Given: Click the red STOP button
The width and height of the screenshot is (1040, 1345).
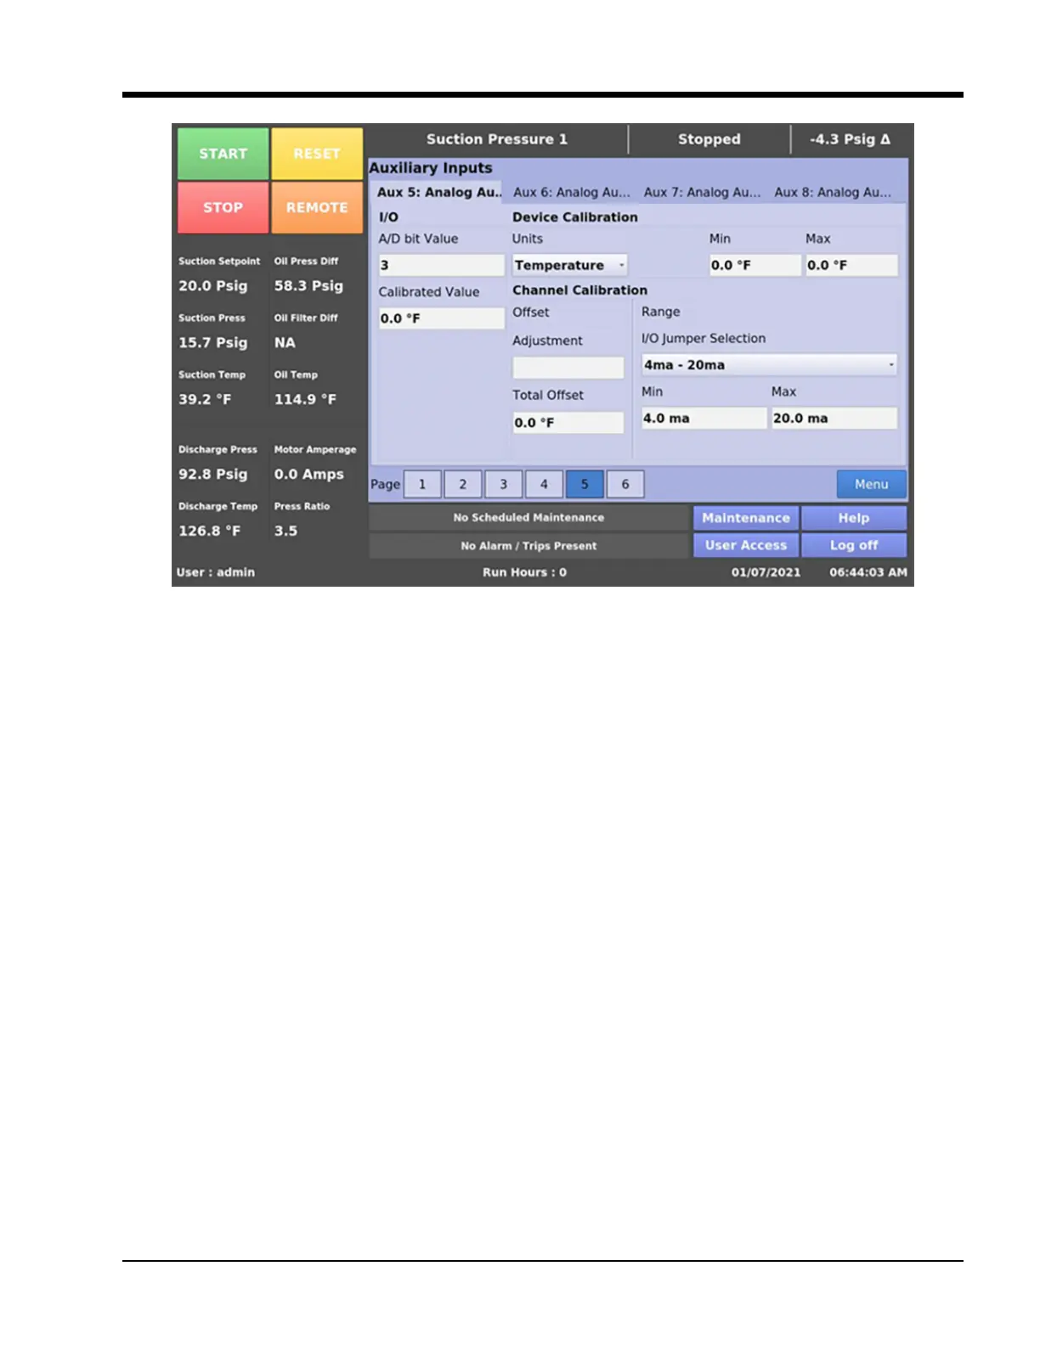Looking at the screenshot, I should pos(223,207).
